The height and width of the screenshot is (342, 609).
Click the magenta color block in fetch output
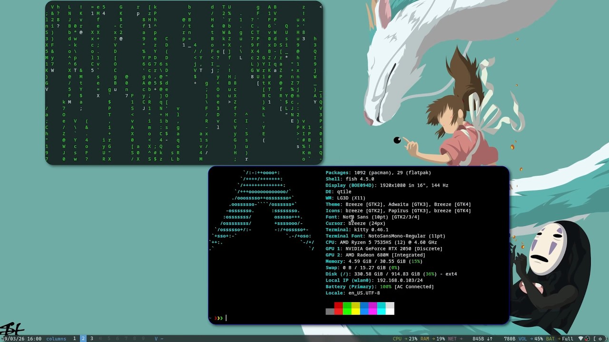[373, 308]
